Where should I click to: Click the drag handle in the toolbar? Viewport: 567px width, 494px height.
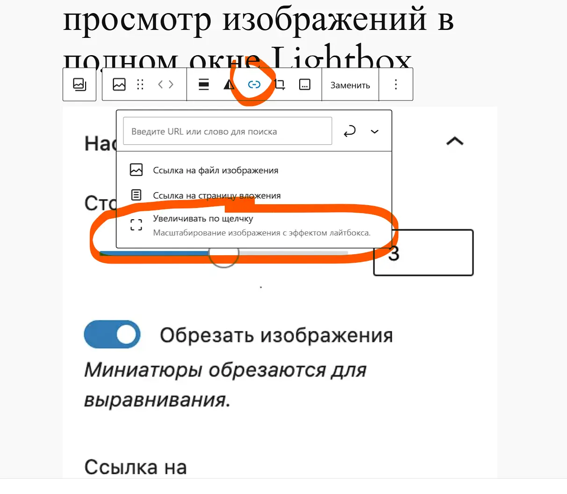point(140,84)
